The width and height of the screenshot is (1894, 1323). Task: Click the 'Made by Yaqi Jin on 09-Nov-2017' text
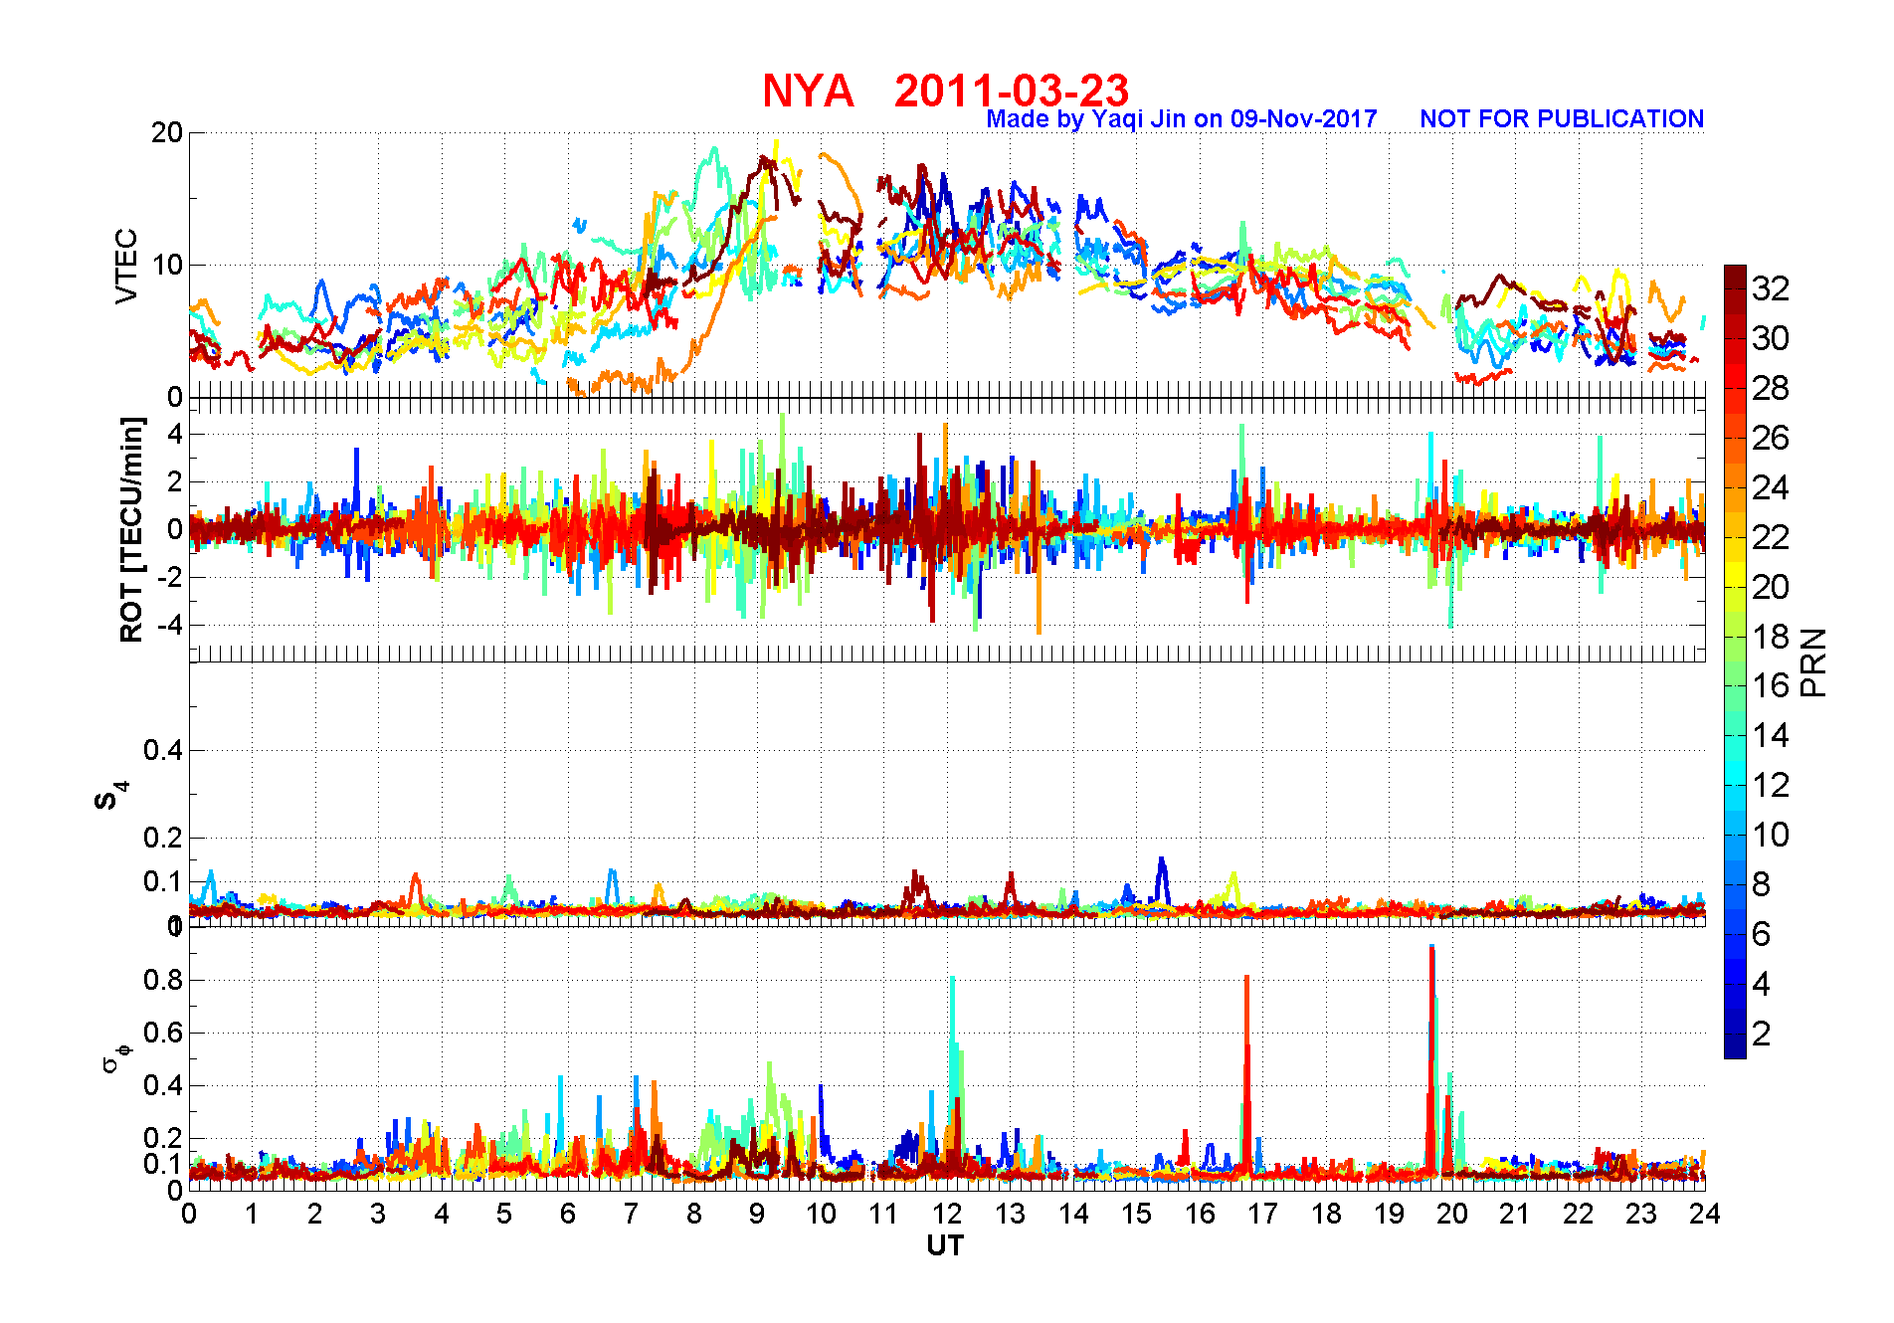pos(1182,119)
